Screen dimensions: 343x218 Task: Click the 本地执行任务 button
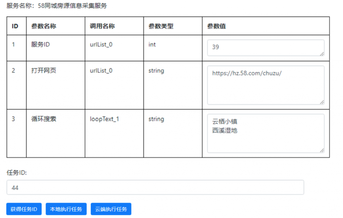point(66,209)
